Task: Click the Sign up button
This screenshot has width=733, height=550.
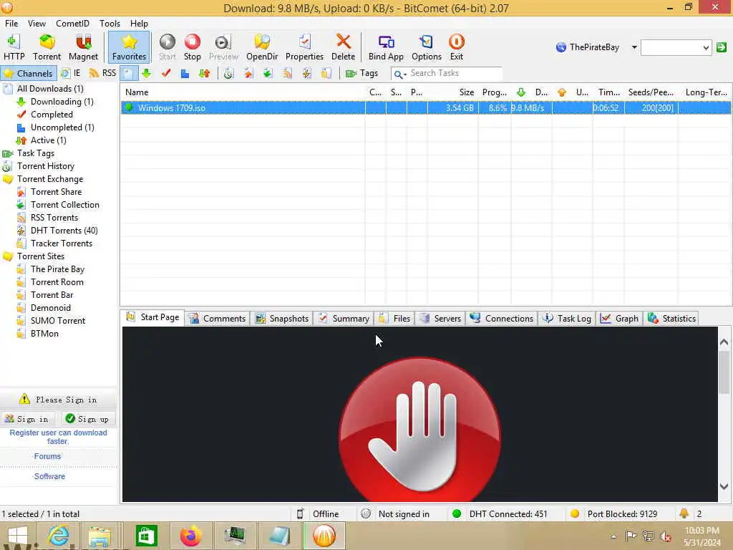Action: click(x=87, y=419)
